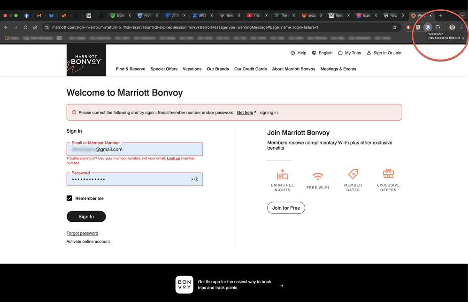Screen dimensions: 469x302
Task: Open the Bonvoy app icon in footer
Action: [x=184, y=285]
